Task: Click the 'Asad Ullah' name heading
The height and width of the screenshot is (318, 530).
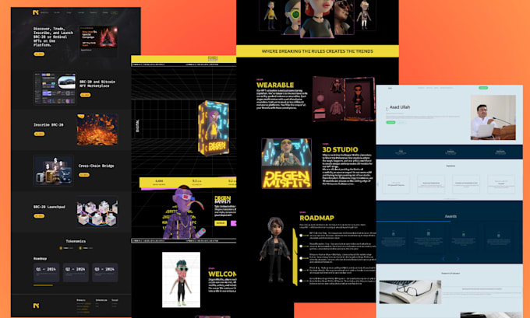Action: (400, 107)
